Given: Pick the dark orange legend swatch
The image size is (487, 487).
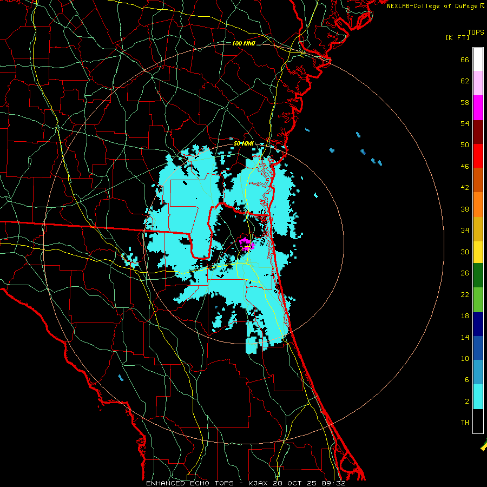Looking at the screenshot, I should coord(478,180).
